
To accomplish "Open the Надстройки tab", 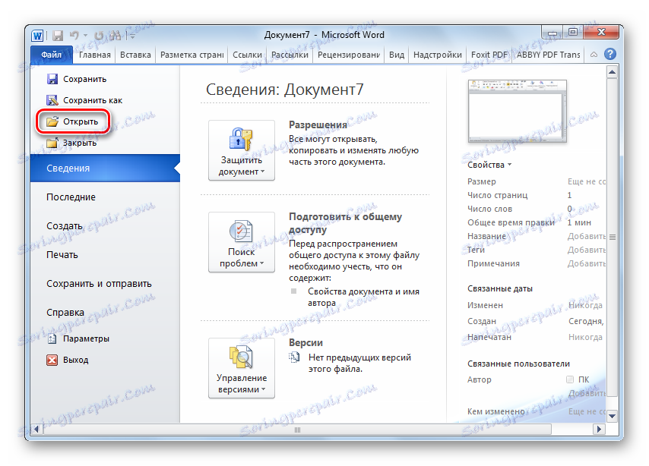I will [438, 55].
